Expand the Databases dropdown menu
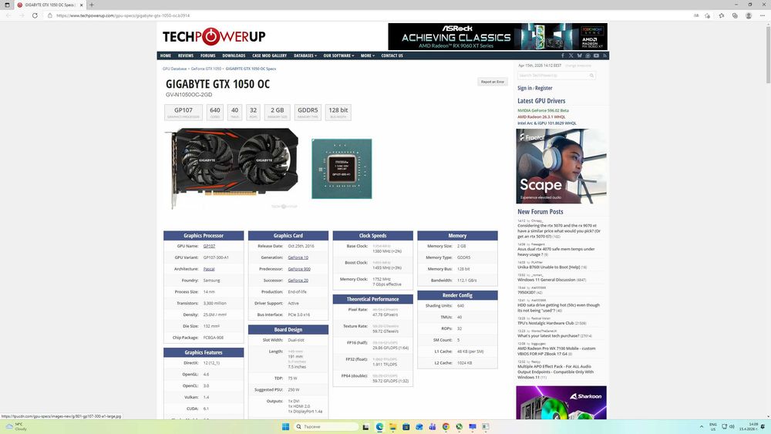The image size is (771, 434). click(x=305, y=56)
